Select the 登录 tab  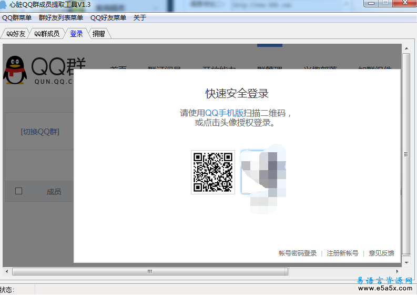coord(76,34)
